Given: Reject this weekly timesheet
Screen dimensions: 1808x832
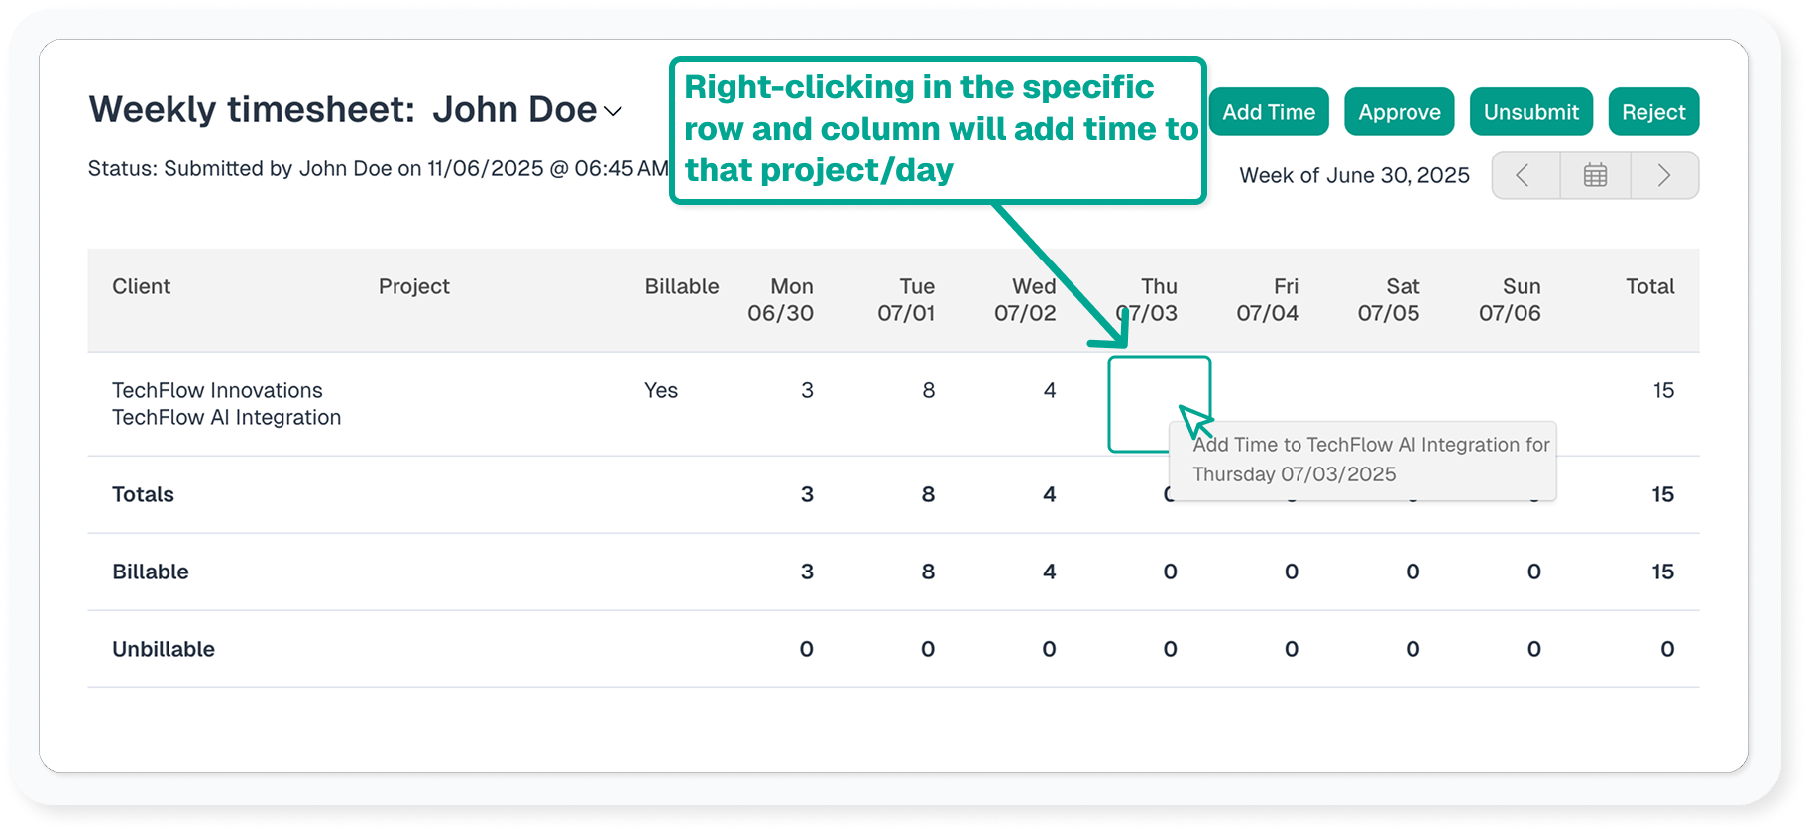Looking at the screenshot, I should (x=1652, y=112).
